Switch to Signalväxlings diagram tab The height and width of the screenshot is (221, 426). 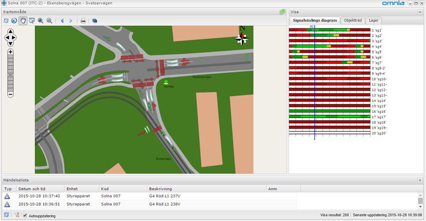coord(314,20)
